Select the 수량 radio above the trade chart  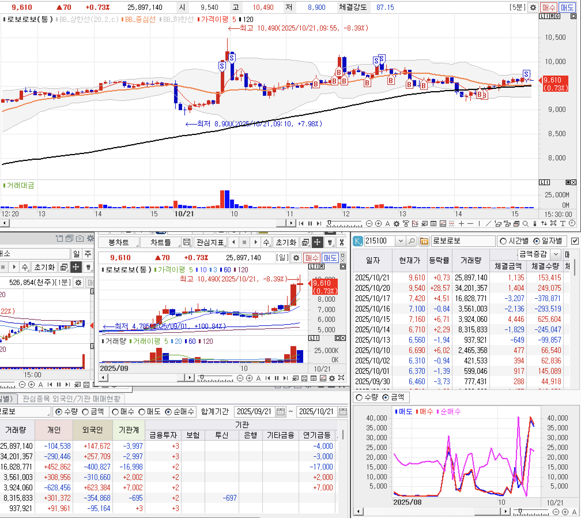coord(359,397)
